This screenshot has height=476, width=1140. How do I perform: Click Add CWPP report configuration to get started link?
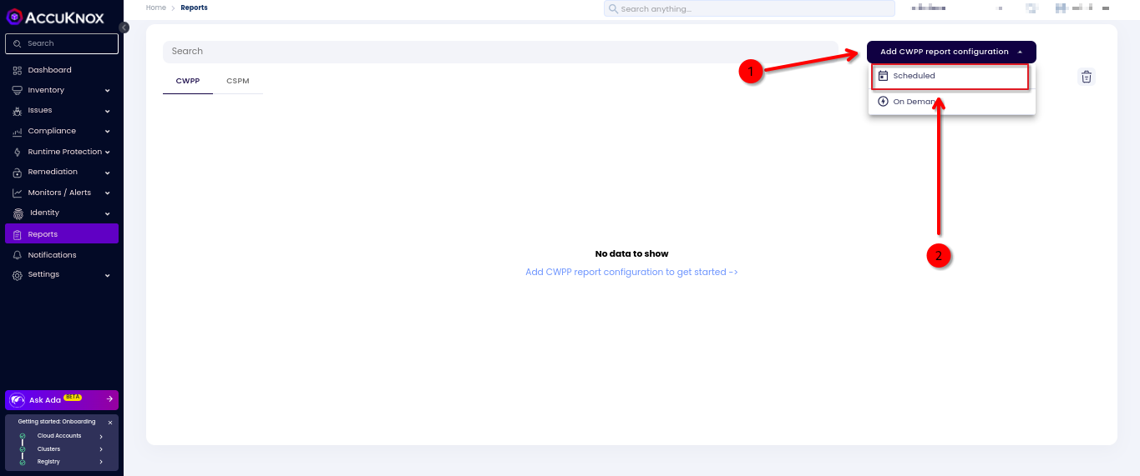[x=631, y=272]
